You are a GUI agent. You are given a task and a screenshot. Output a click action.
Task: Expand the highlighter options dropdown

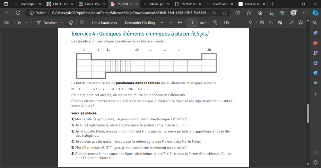tap(26, 23)
